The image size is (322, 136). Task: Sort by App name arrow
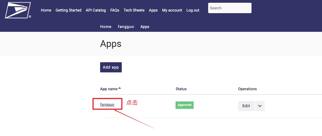tap(120, 88)
